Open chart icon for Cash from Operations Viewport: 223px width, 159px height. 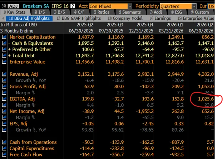[4, 142]
